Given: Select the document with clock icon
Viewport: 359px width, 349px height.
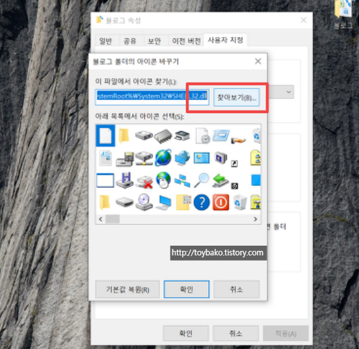Looking at the screenshot, I should pyautogui.click(x=203, y=136).
